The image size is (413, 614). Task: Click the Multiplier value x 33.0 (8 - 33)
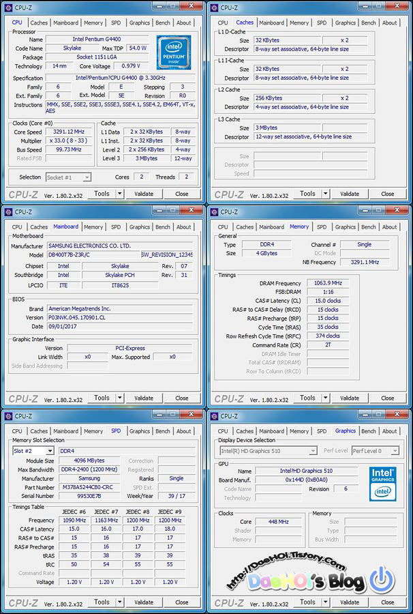[x=69, y=141]
